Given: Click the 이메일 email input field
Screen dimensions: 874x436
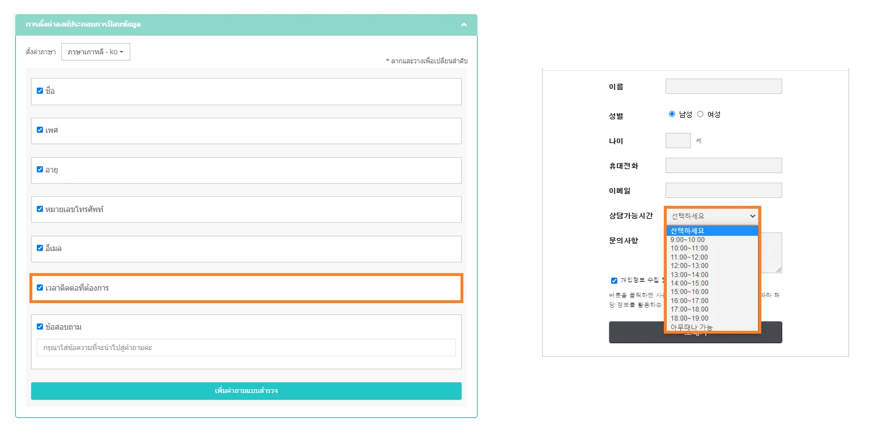Looking at the screenshot, I should click(x=723, y=191).
